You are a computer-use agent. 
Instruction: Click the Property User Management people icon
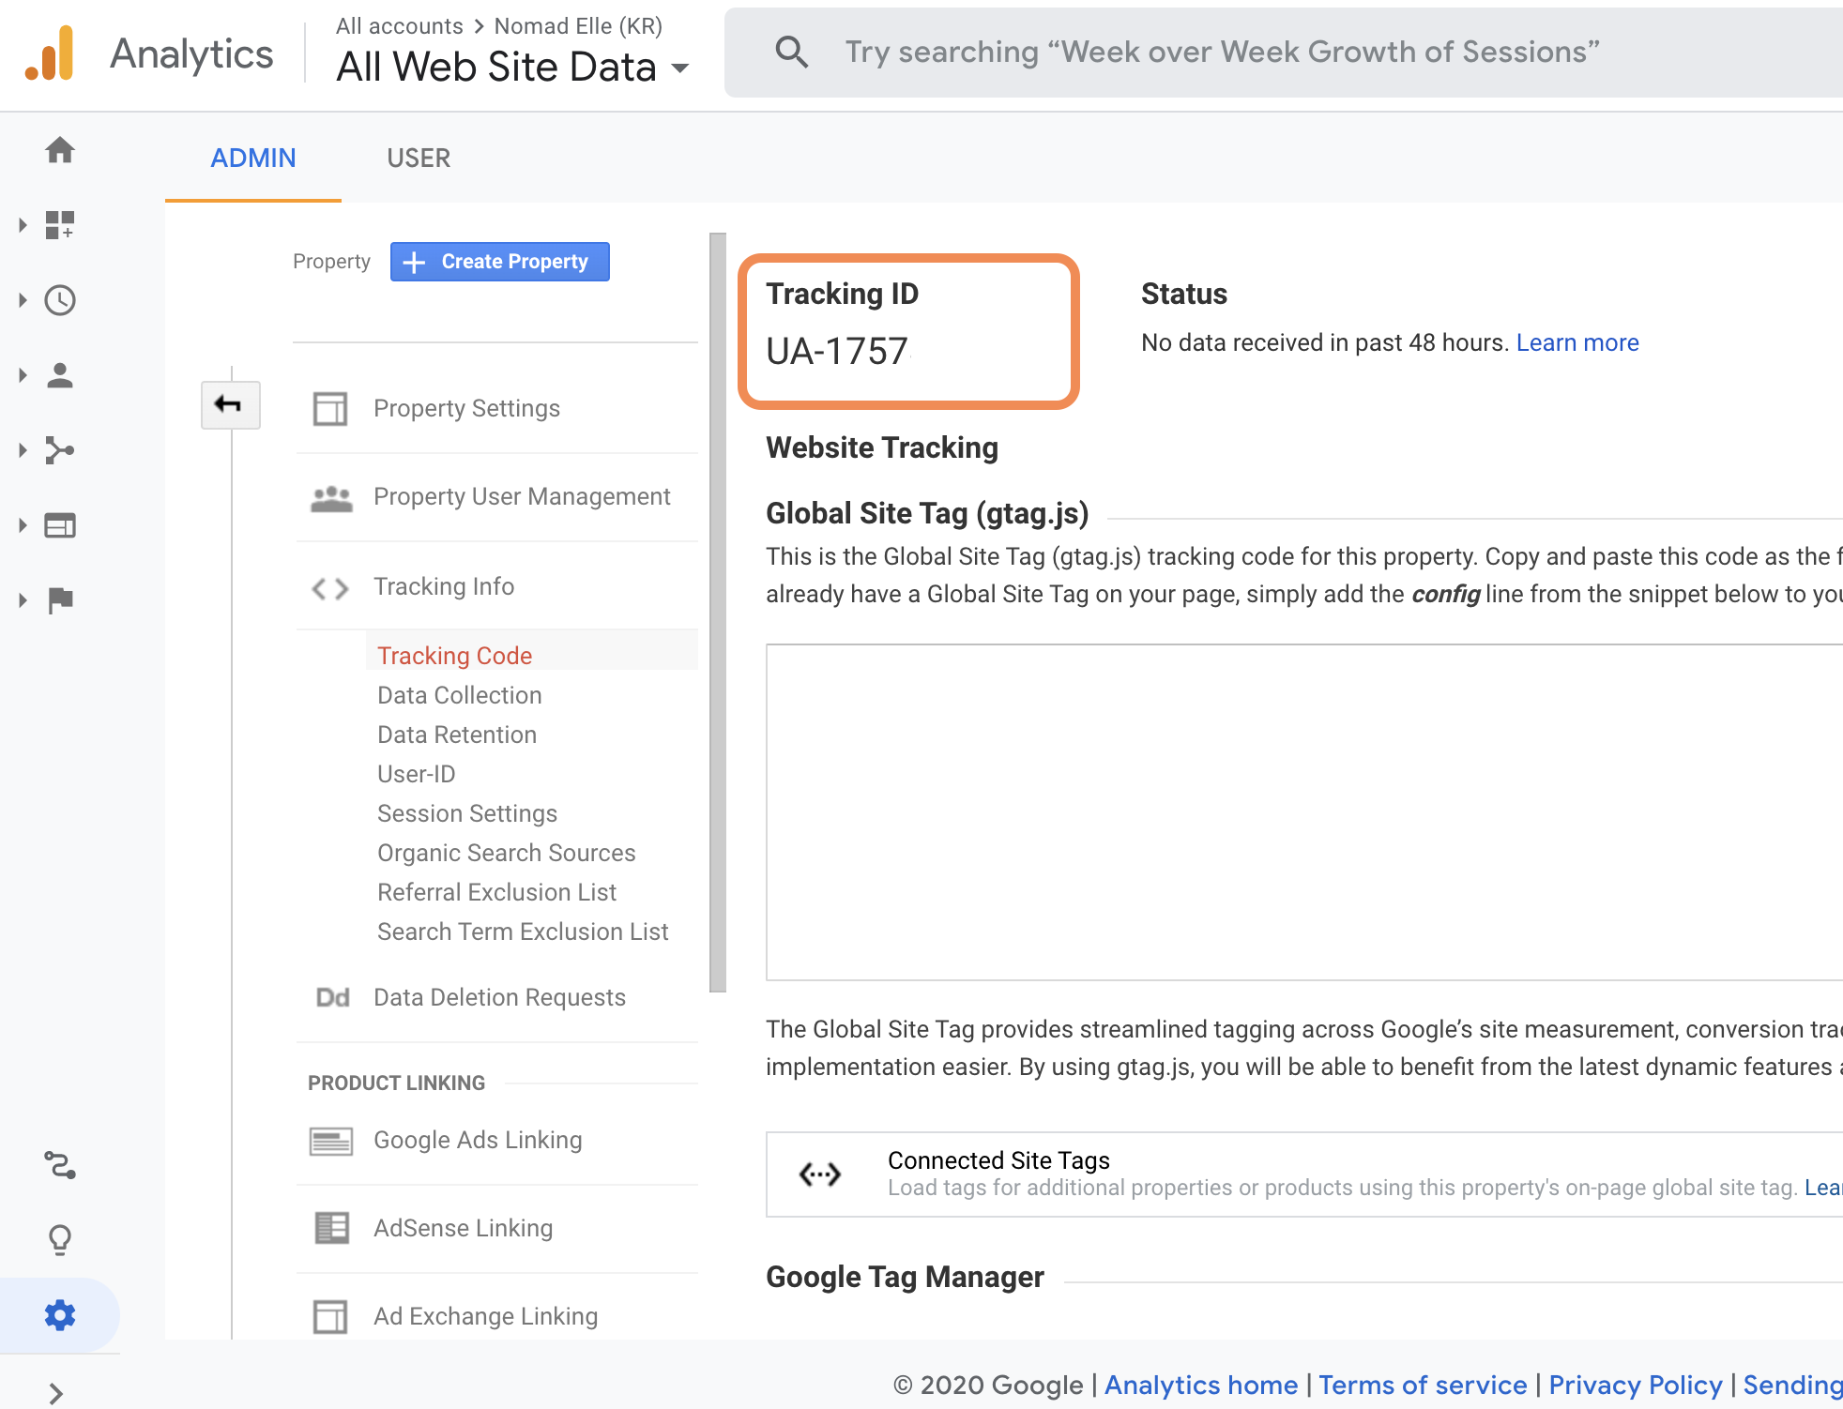click(x=331, y=498)
